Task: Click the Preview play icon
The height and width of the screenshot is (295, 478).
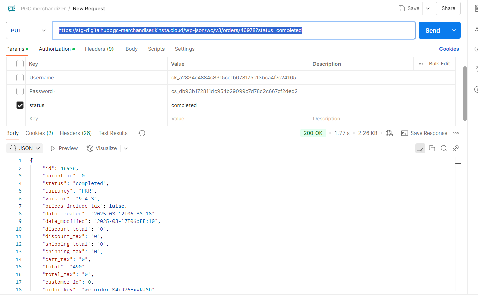Action: [53, 148]
